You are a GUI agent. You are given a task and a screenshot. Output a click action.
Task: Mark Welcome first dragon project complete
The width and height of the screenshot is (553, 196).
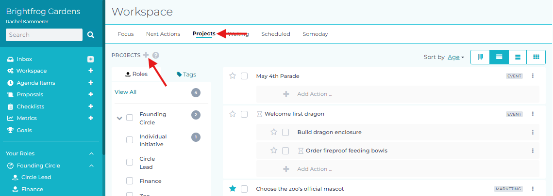pyautogui.click(x=244, y=114)
